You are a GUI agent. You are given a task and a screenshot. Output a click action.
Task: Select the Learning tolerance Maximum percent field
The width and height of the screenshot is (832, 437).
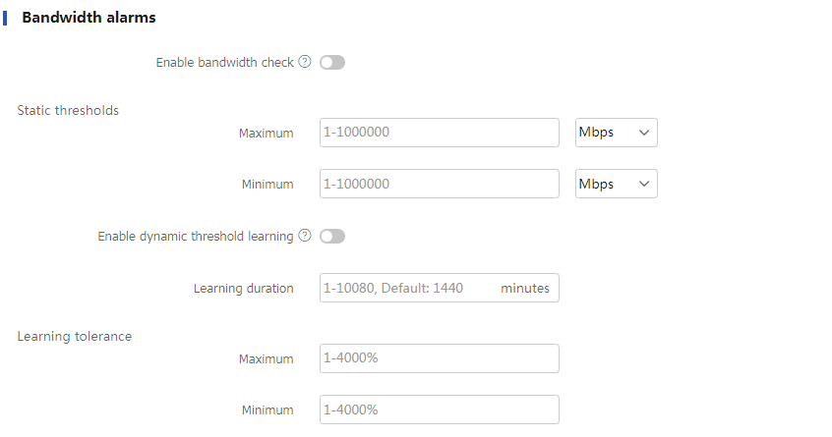tap(440, 358)
